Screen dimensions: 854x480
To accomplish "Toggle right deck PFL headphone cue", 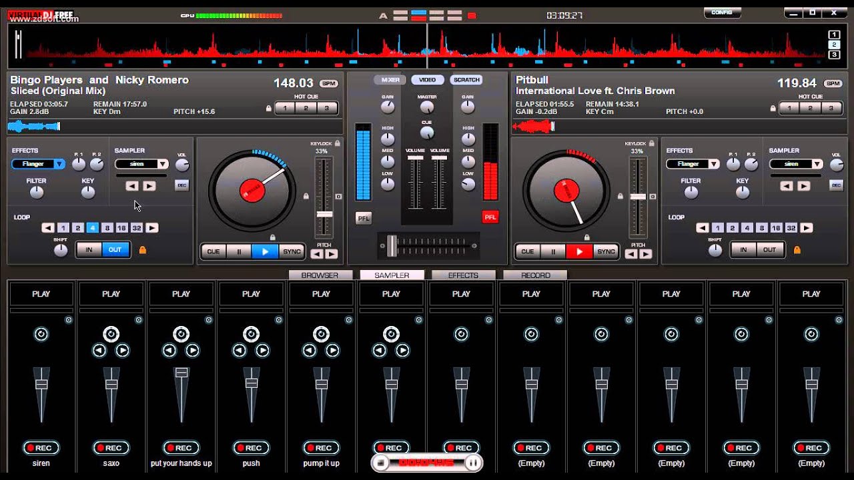I will coord(490,217).
